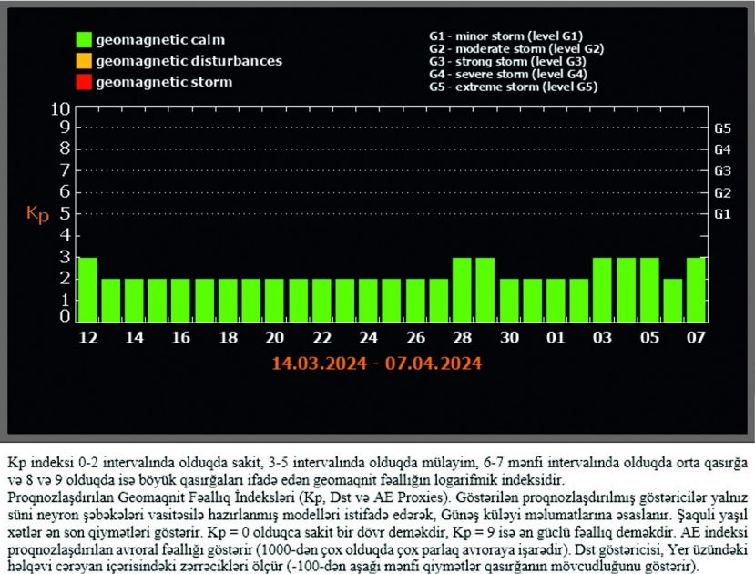
Task: Click the green geomagnetic calm legend swatch
Action: (84, 39)
